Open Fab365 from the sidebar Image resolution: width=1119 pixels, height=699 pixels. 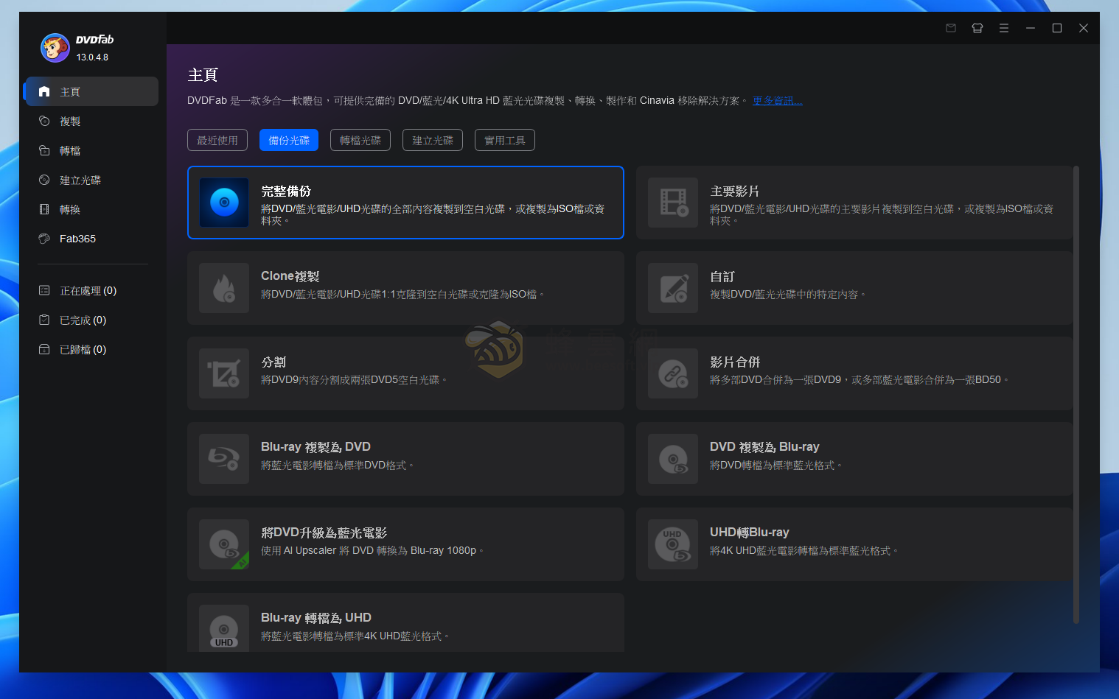click(x=92, y=239)
